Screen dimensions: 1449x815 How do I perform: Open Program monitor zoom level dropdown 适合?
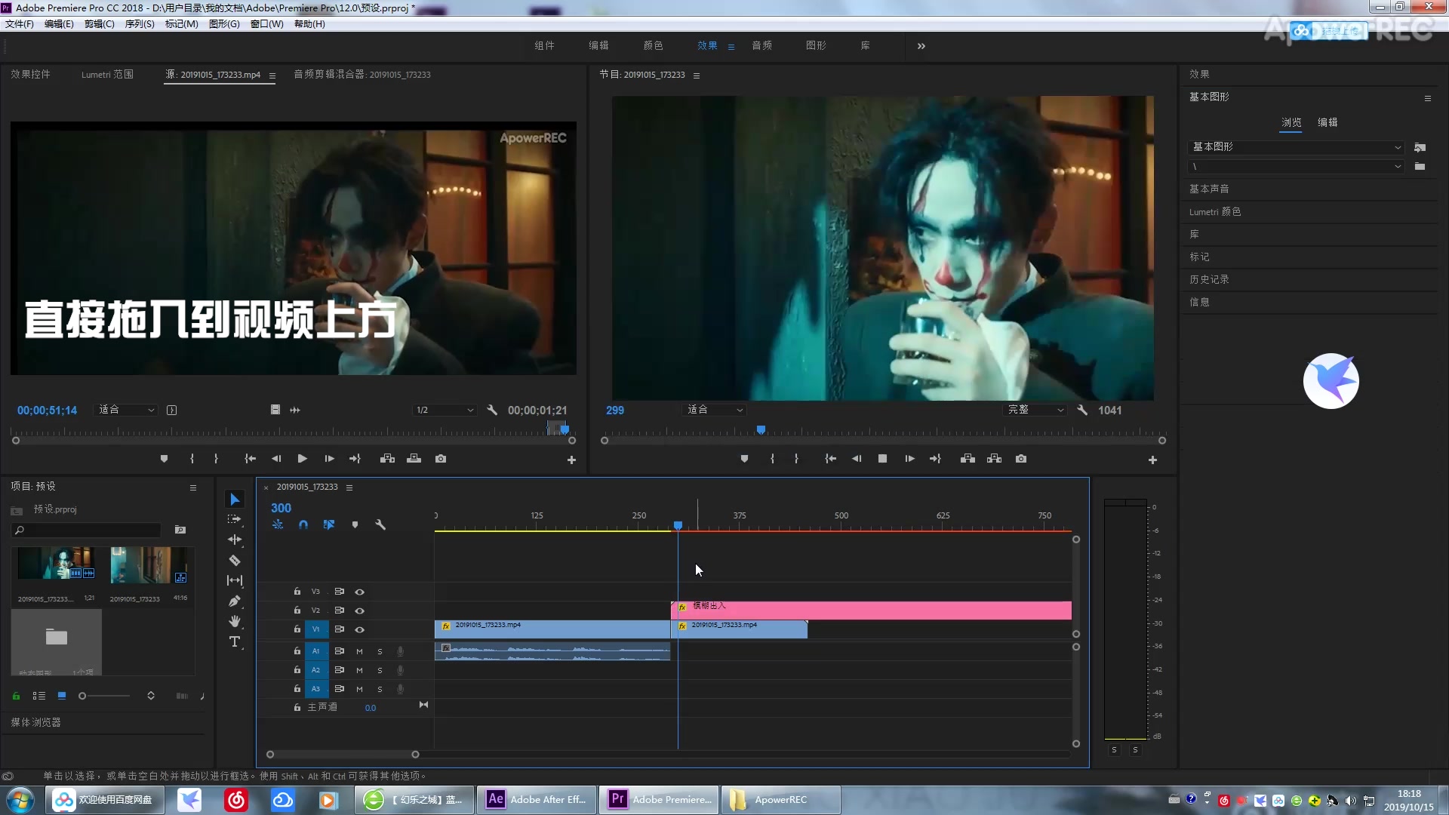click(x=714, y=410)
